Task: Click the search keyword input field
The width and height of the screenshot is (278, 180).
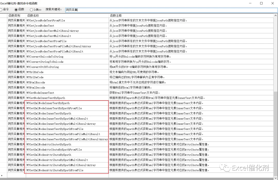Action: 171,10
